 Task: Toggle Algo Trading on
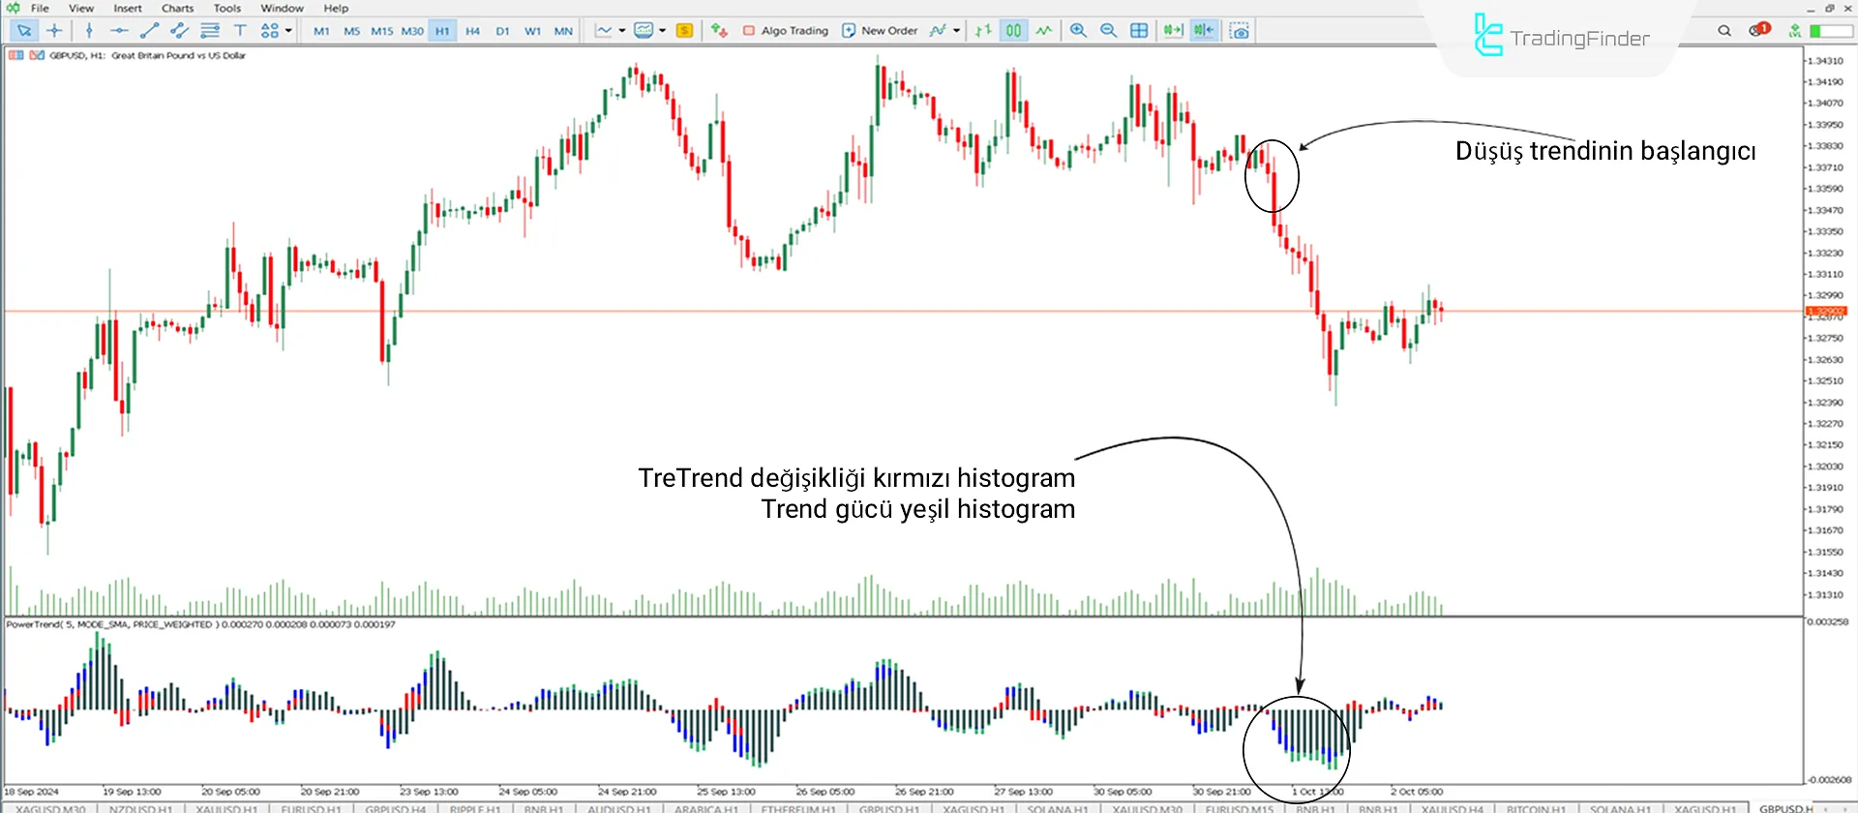785,31
